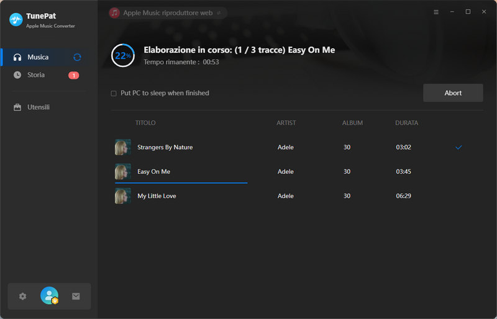Click album 30 in Easy On Me row
497x319 pixels.
347,172
